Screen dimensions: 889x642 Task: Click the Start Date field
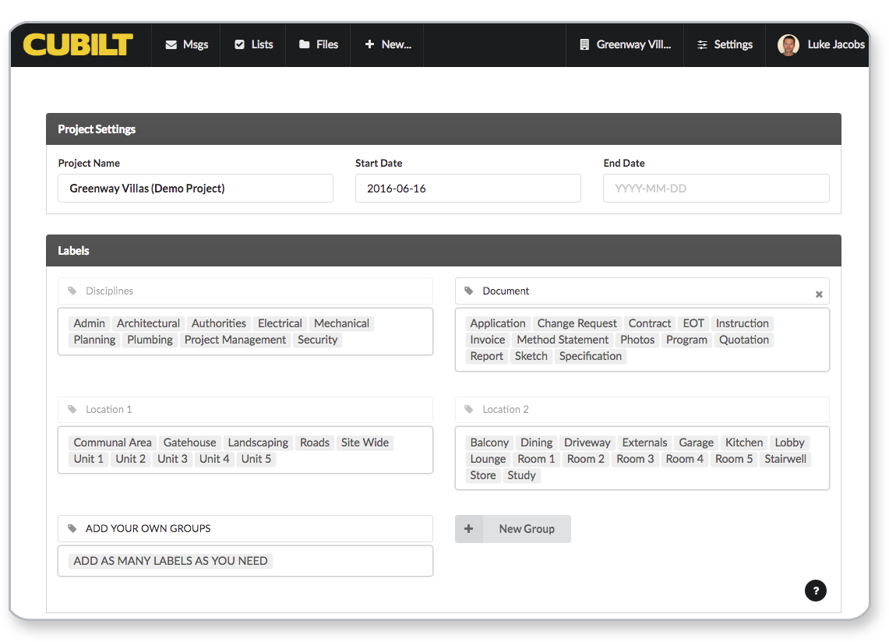467,189
